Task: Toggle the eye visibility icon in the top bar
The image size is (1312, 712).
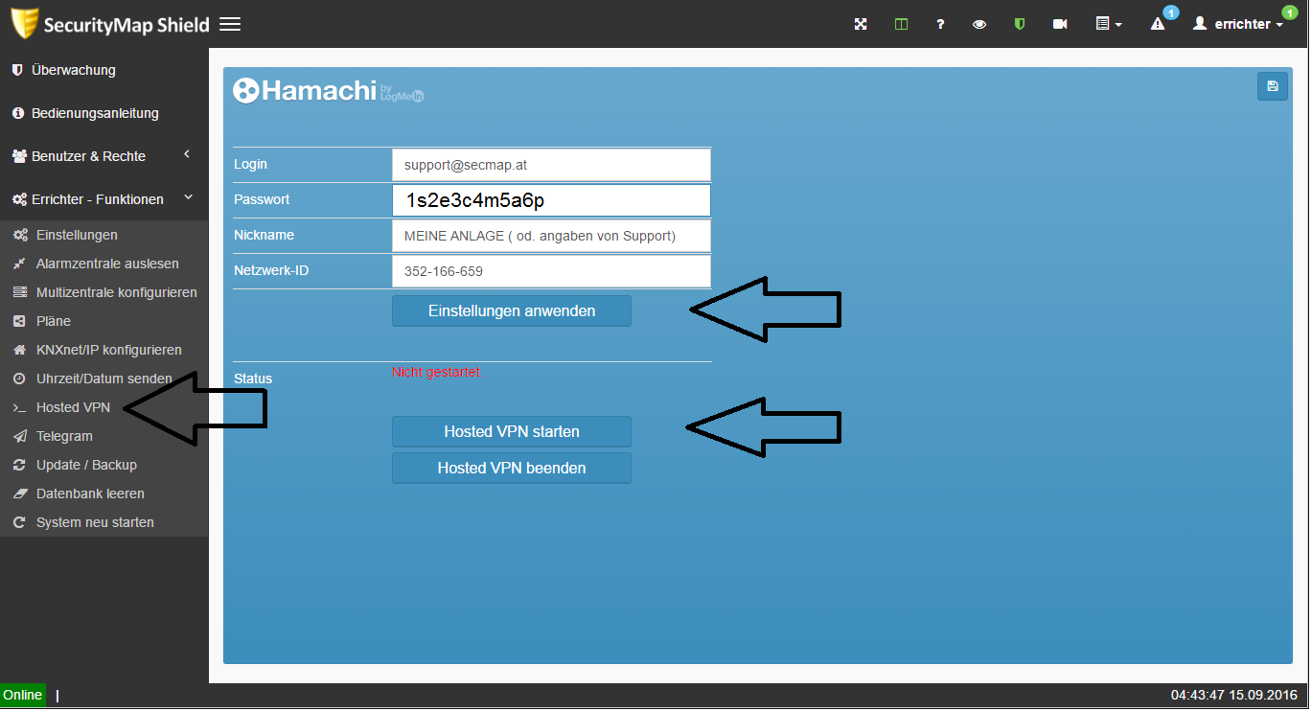Action: [x=979, y=24]
